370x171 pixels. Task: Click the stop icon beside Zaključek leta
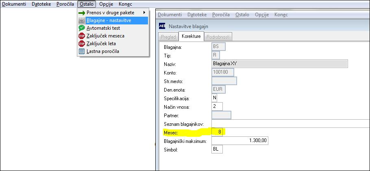point(82,44)
